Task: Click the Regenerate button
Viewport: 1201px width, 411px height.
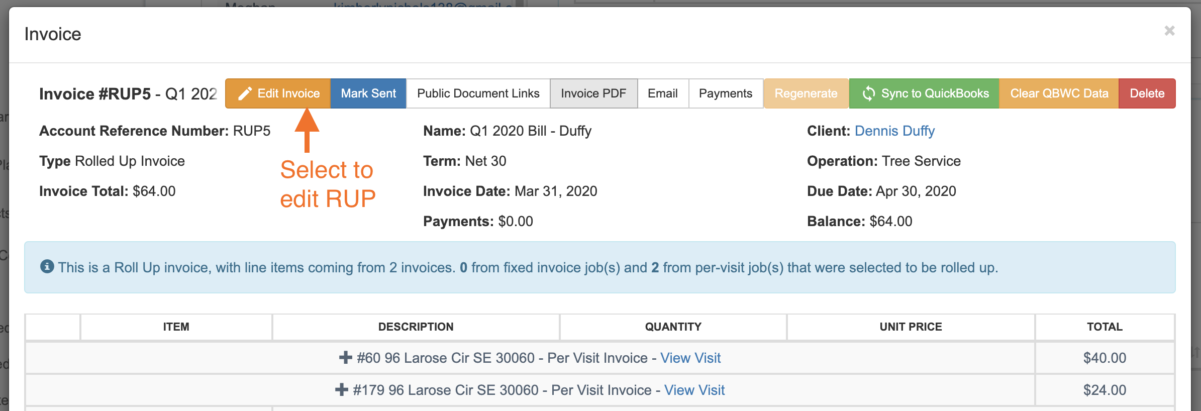Action: tap(806, 93)
